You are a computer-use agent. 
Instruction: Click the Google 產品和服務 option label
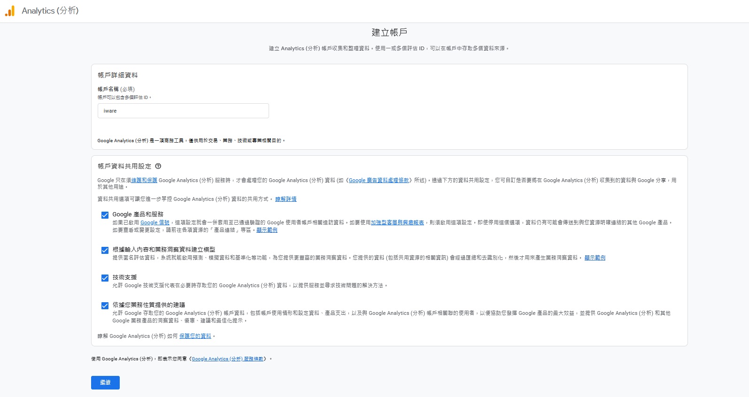tap(138, 214)
